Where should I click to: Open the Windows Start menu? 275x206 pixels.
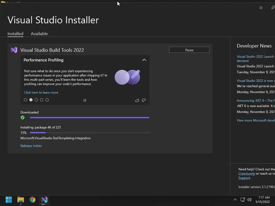9,200
